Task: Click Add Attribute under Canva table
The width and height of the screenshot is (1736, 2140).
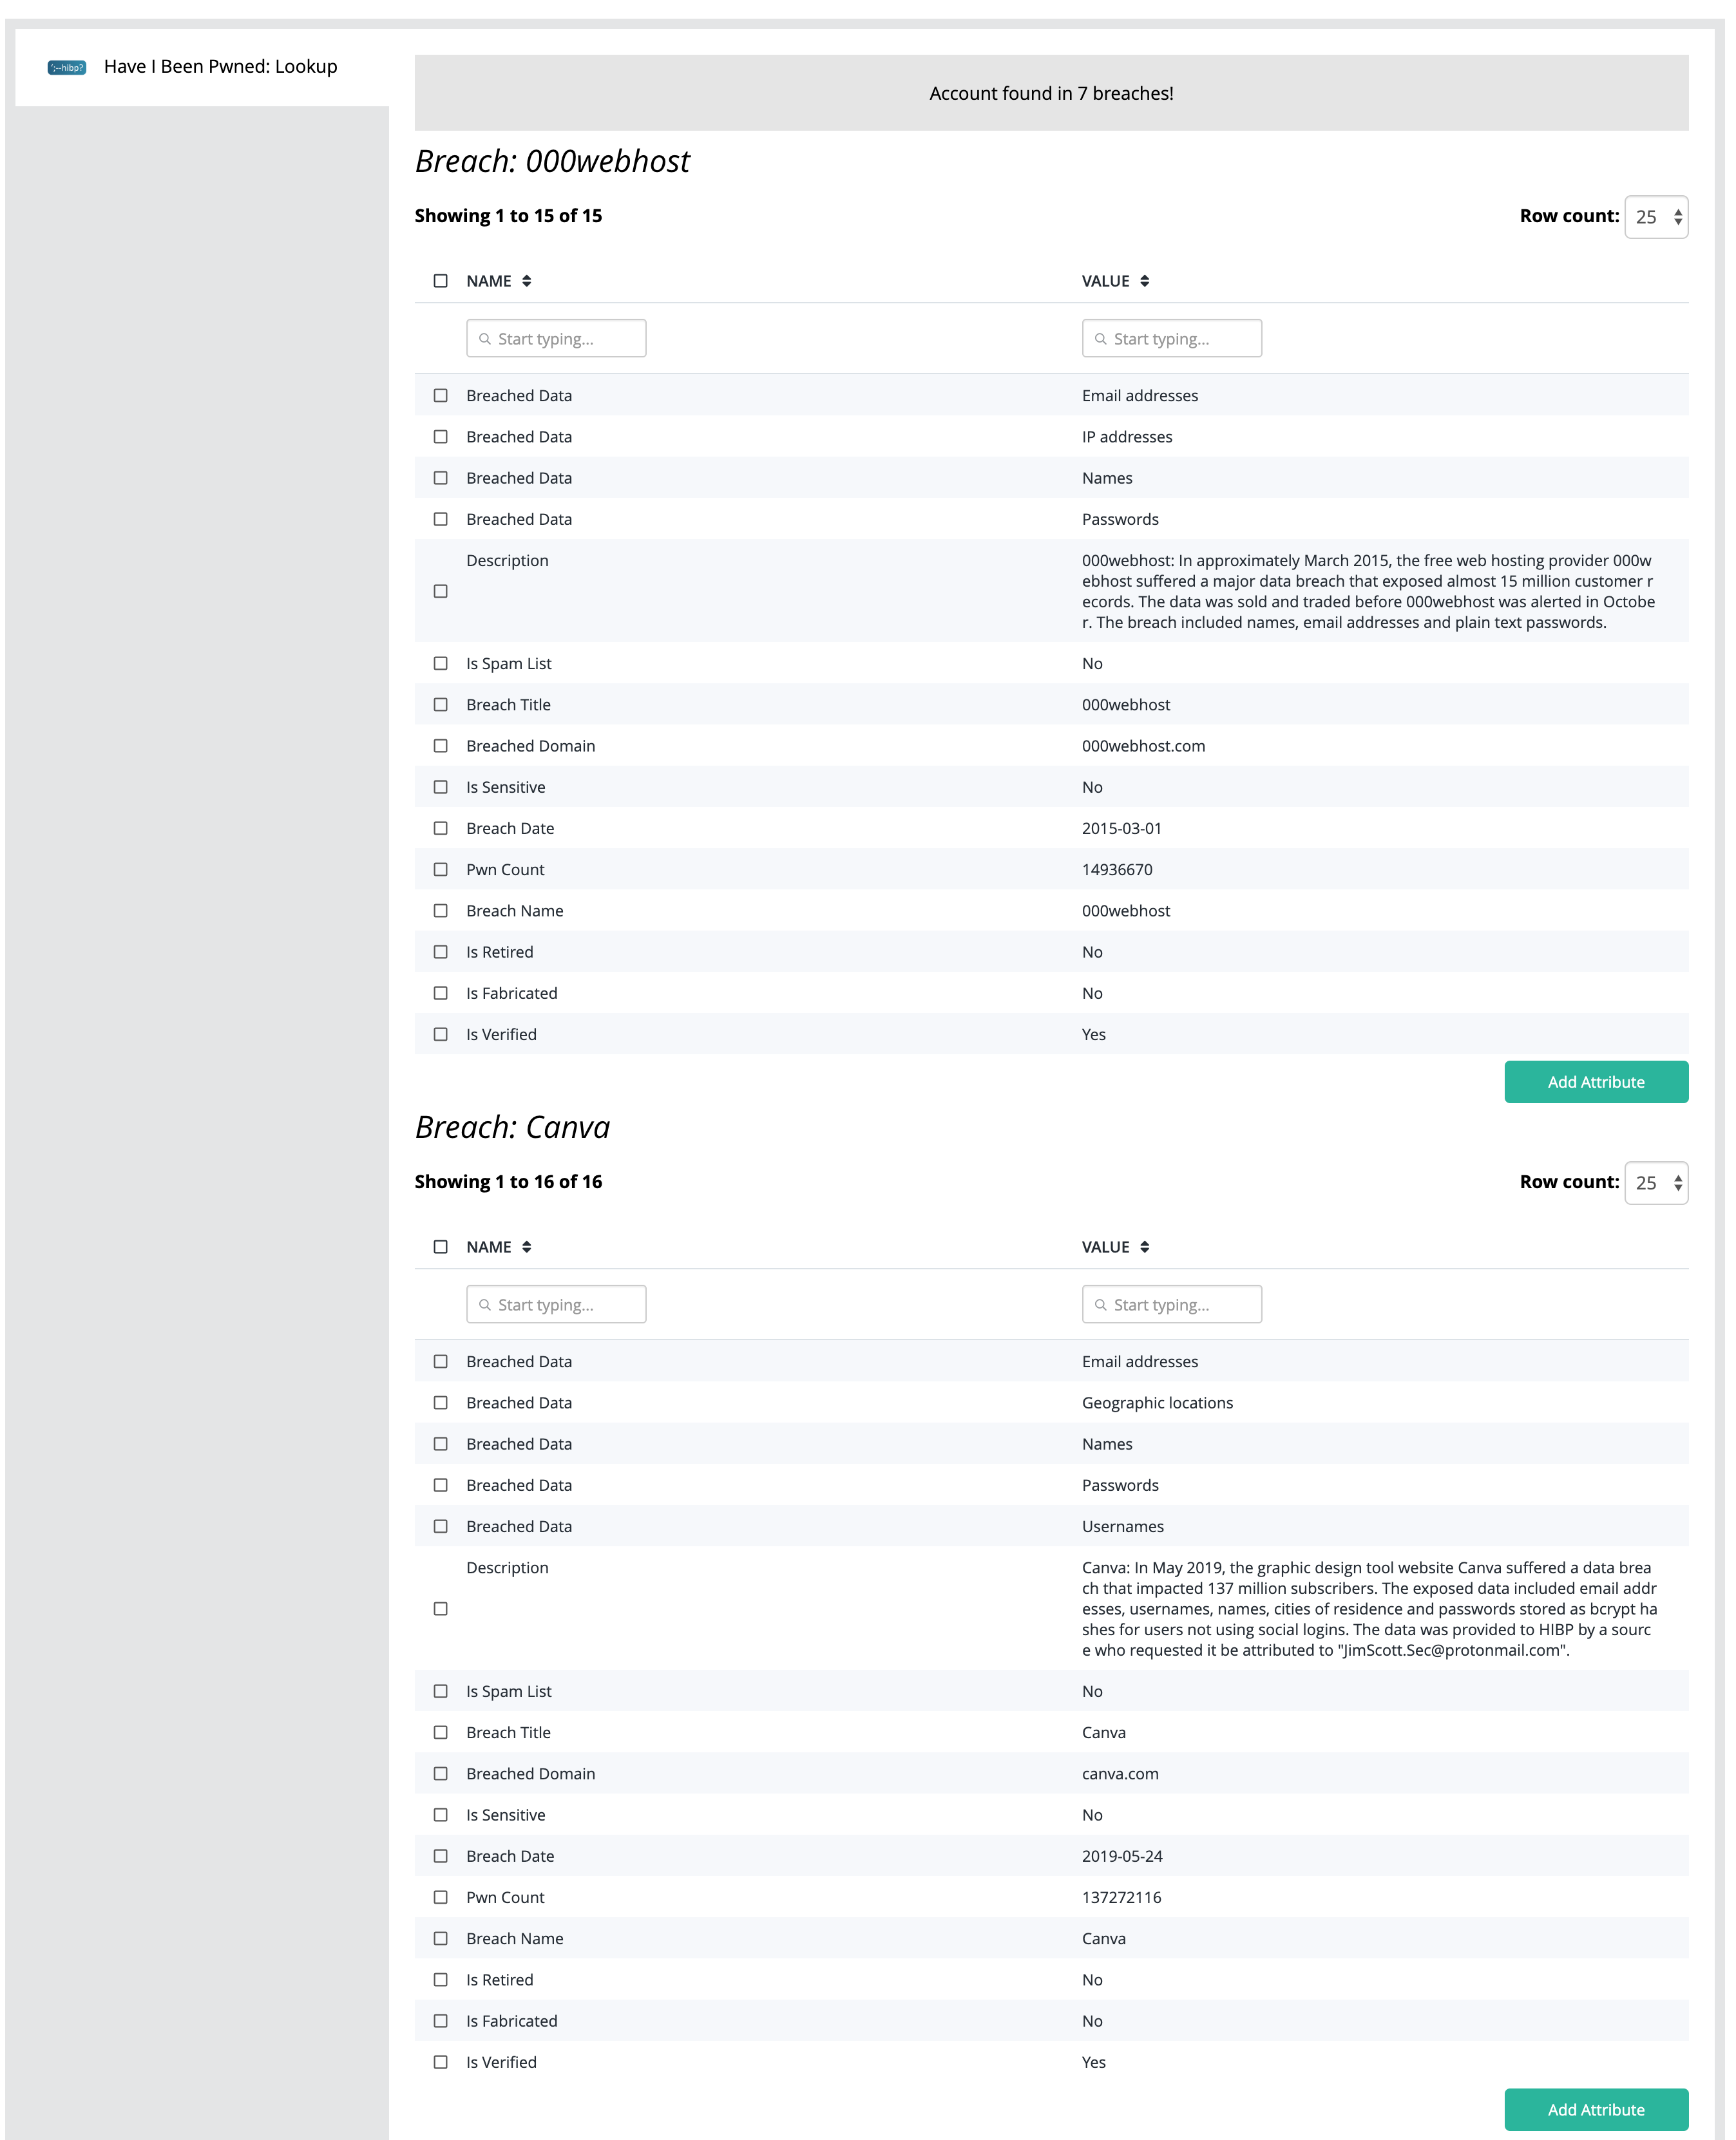Action: (x=1596, y=2109)
